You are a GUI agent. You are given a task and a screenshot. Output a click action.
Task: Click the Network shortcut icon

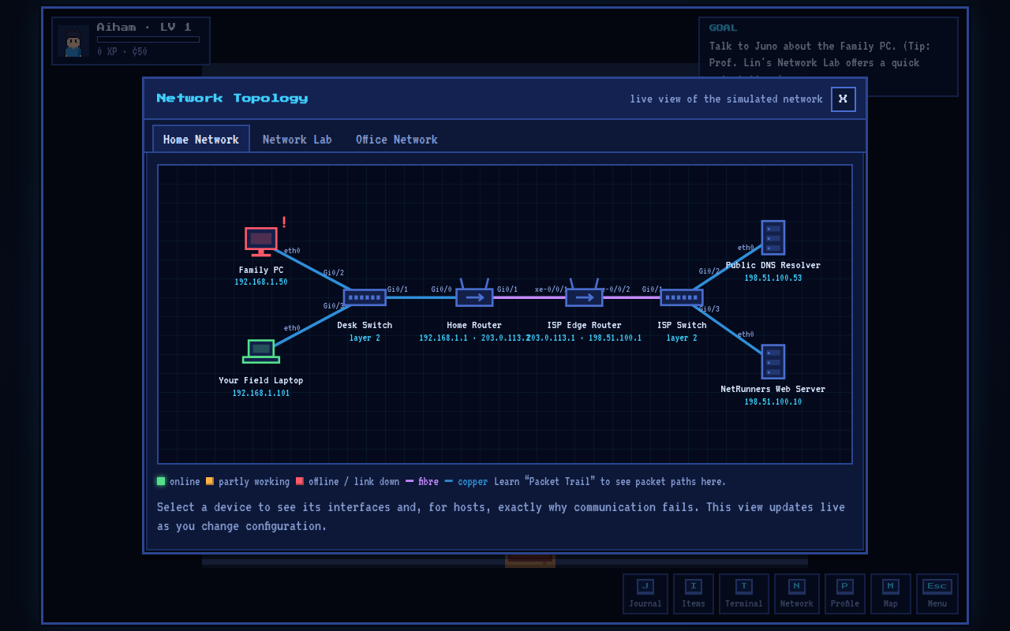click(x=797, y=594)
